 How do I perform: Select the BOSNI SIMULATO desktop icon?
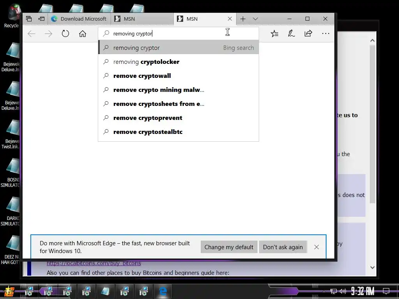[11, 173]
